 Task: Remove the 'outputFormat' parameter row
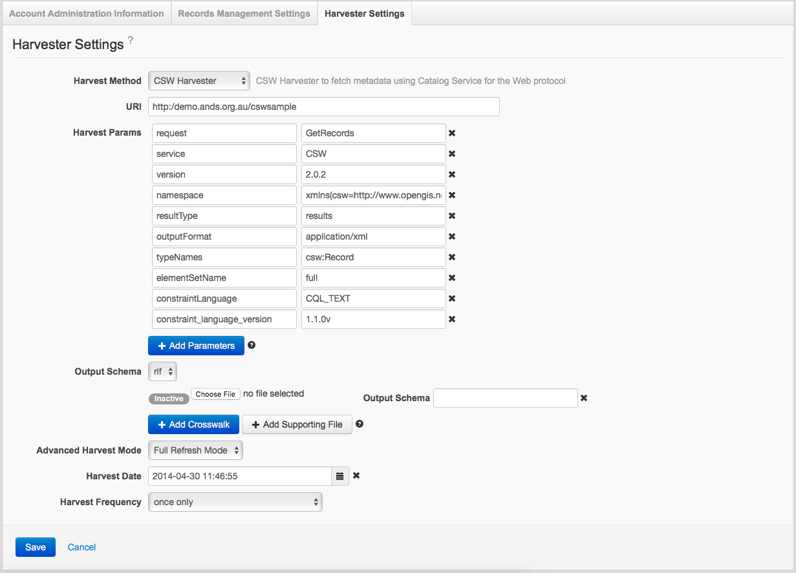pyautogui.click(x=452, y=236)
